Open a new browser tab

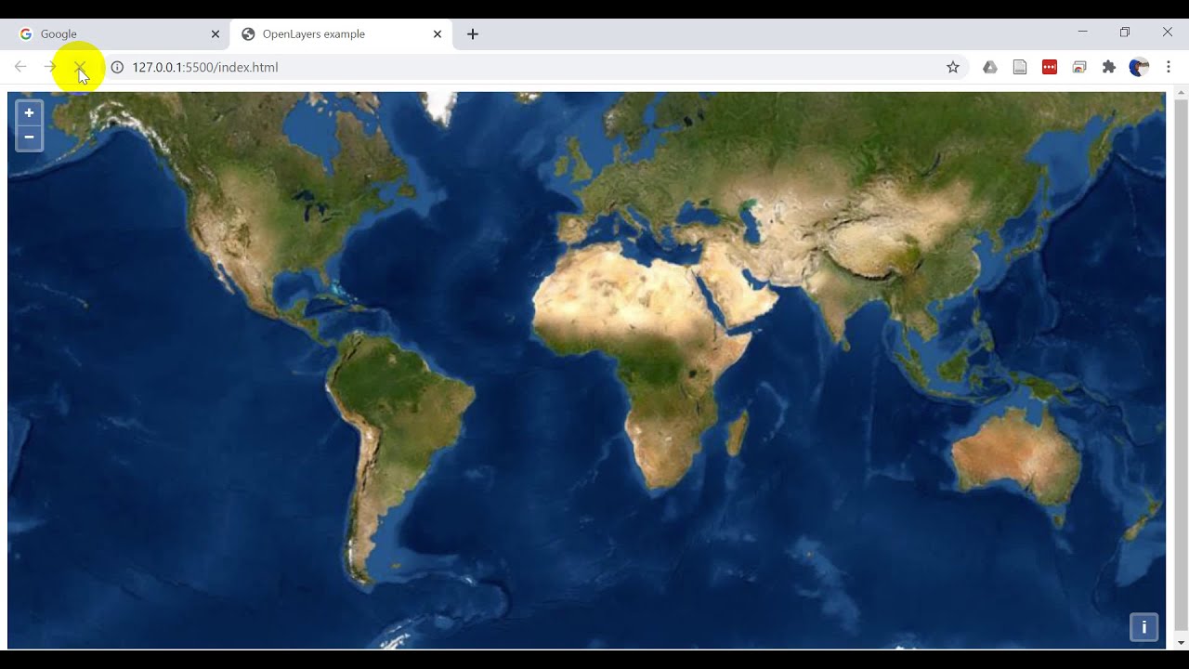(473, 34)
